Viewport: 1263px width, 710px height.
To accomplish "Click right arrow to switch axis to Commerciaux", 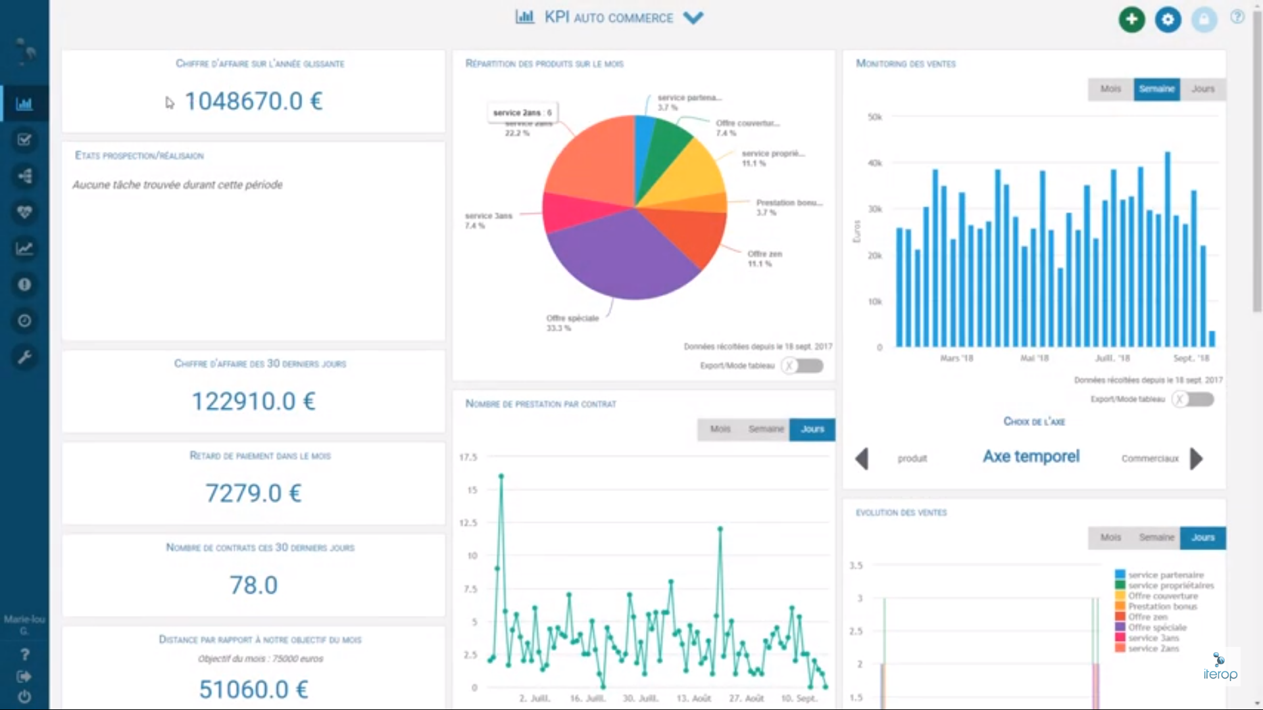I will click(x=1195, y=459).
